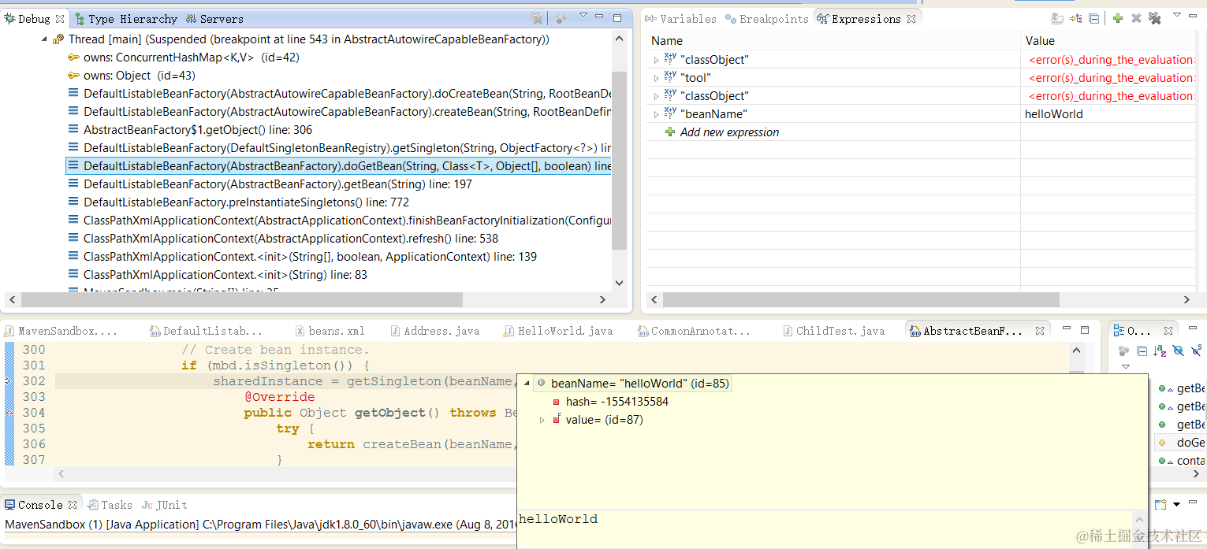1207x549 pixels.
Task: Open Debug view menu dropdown triangle
Action: pos(583,15)
